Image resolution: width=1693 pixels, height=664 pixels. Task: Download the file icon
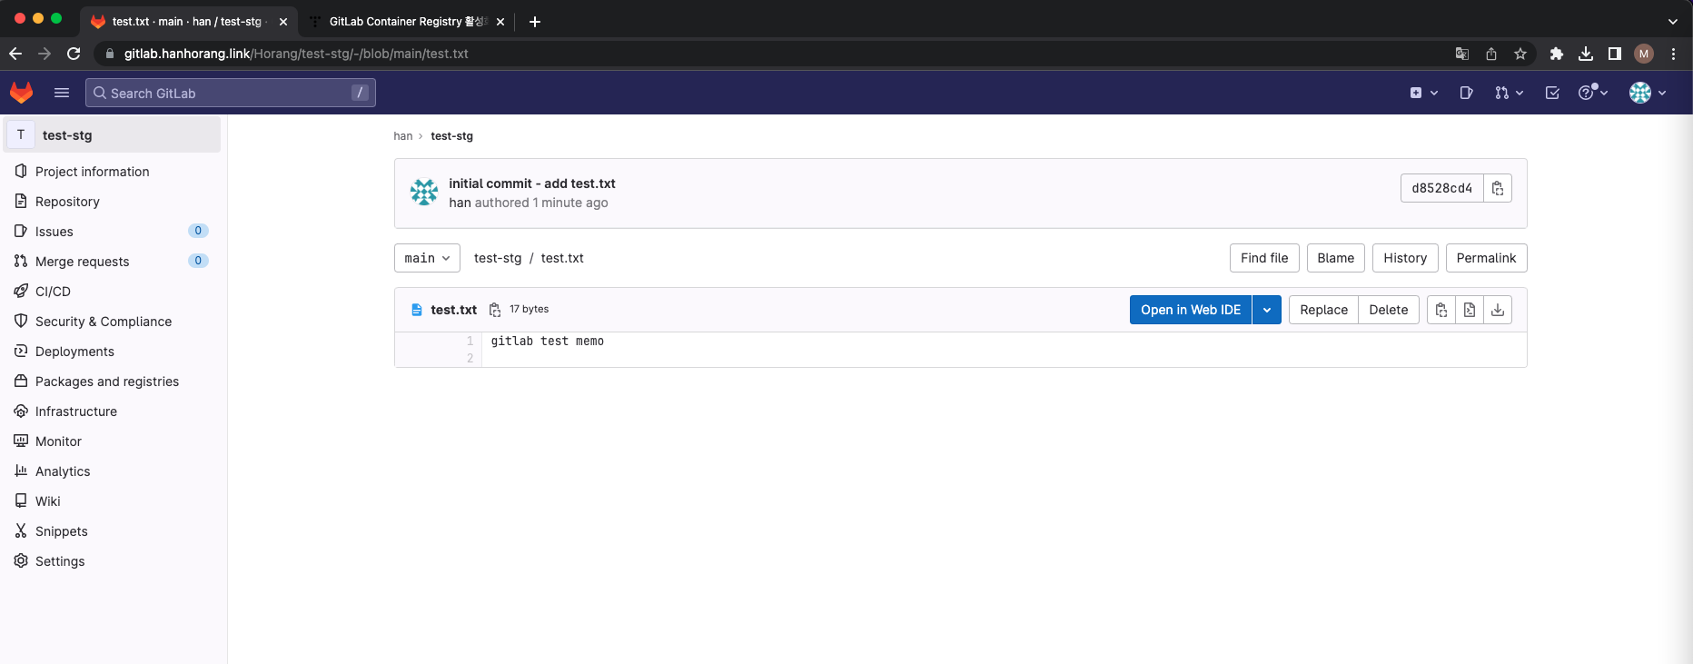pyautogui.click(x=1498, y=310)
